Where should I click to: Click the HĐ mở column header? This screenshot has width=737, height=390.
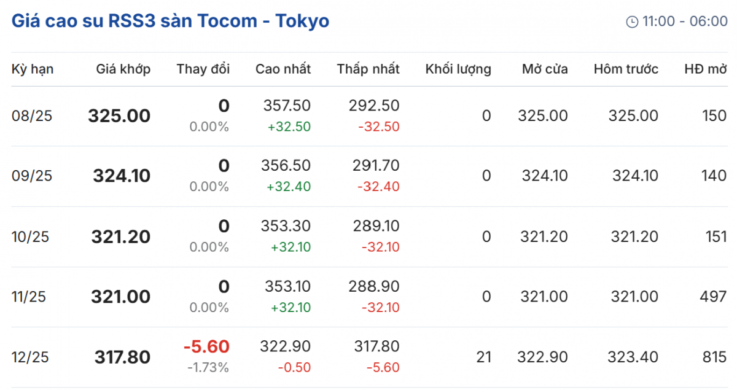(x=706, y=69)
